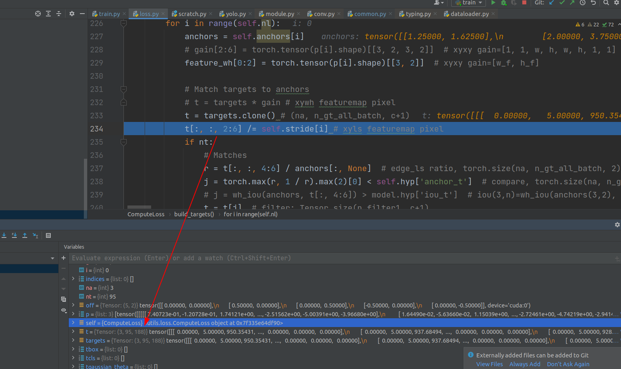Click the red Stop icon in toolbar

point(524,3)
